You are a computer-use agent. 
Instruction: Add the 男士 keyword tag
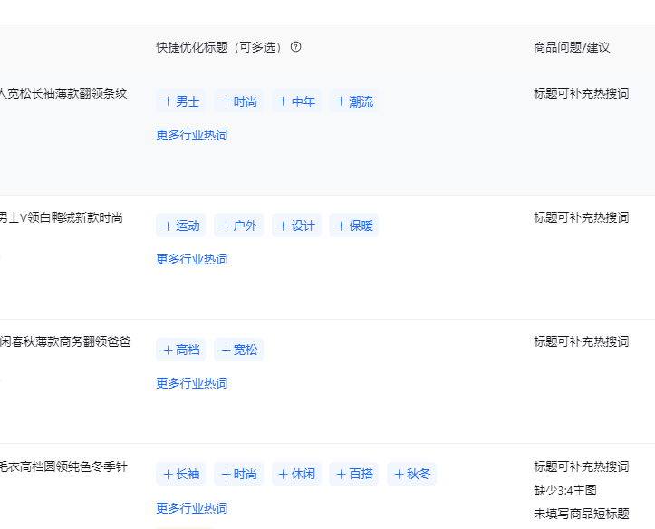181,101
